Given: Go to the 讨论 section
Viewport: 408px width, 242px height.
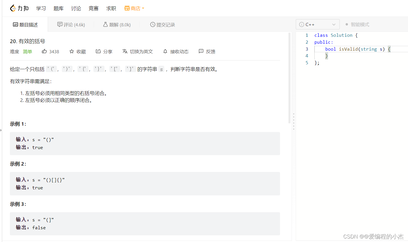Looking at the screenshot, I should click(x=76, y=8).
